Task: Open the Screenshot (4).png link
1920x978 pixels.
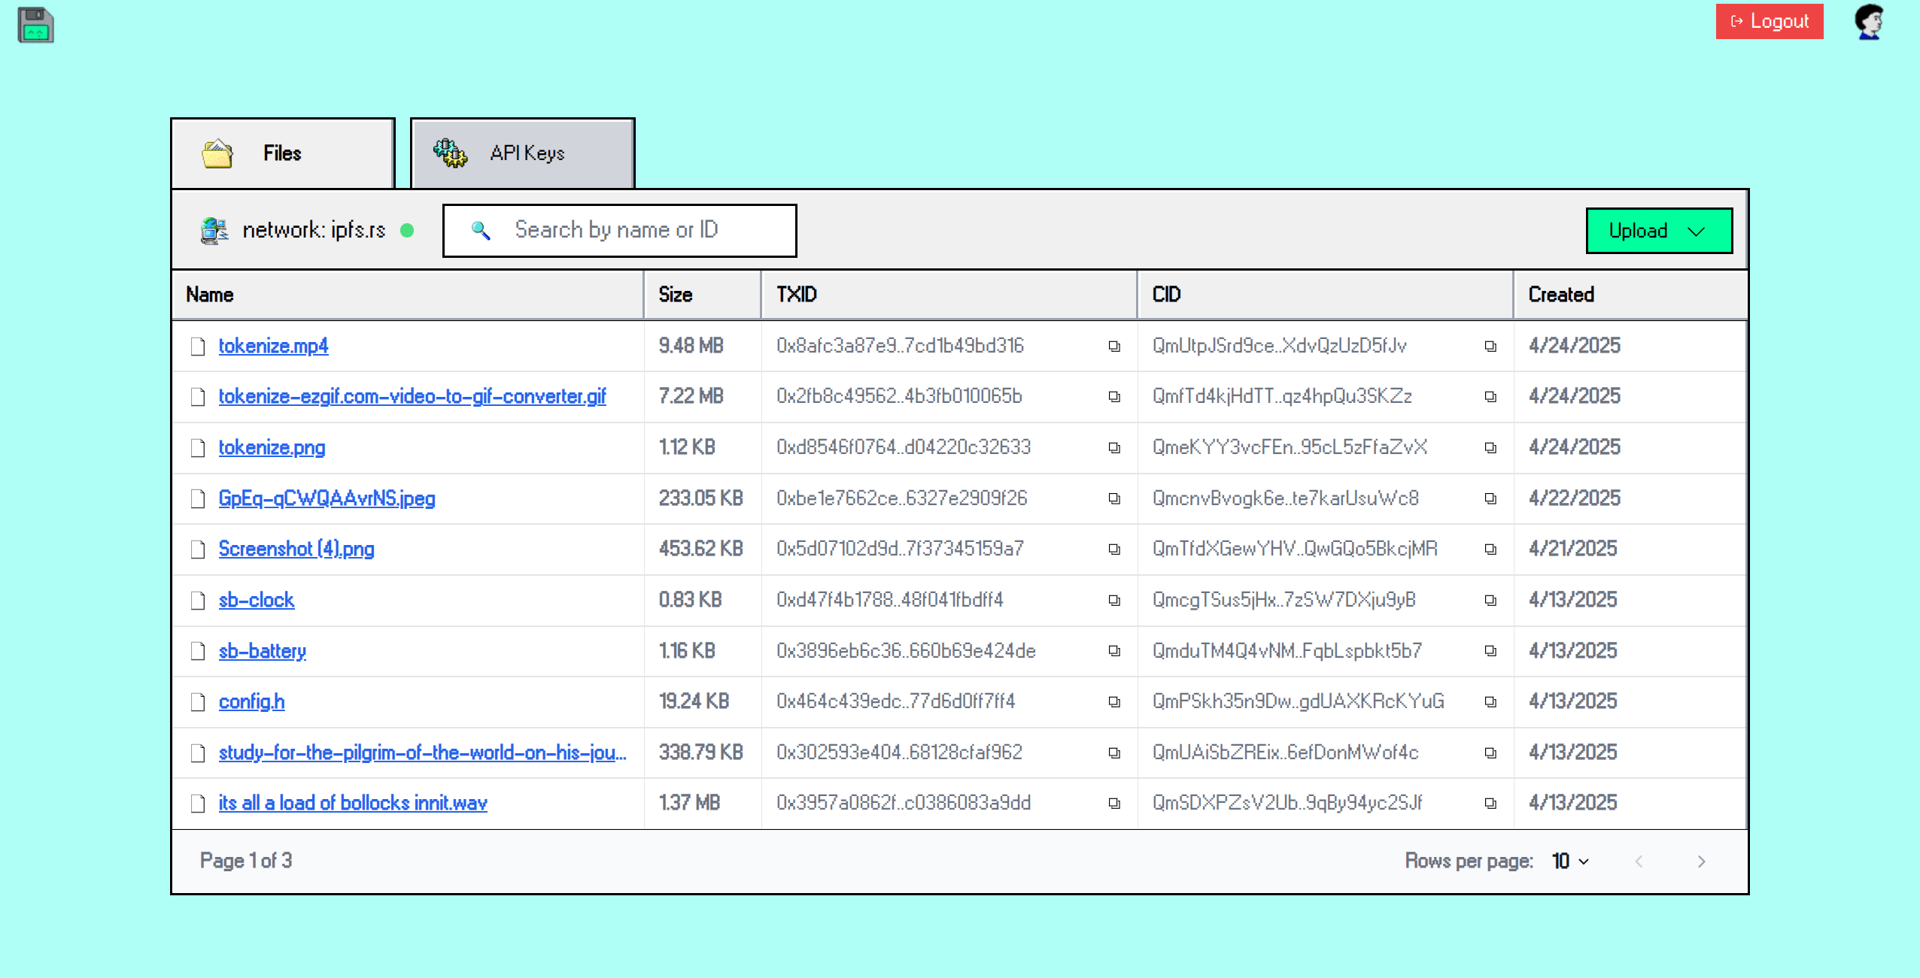Action: (296, 549)
